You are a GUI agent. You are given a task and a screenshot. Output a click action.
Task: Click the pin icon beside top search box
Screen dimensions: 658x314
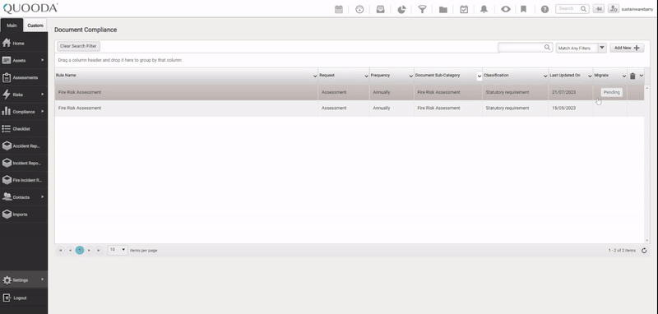(599, 9)
